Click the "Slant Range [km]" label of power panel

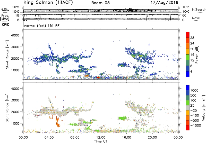point(7,54)
